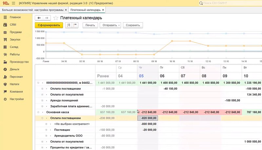This screenshot has height=150, width=262.
Task: Click the Сохранить button
Action: point(133,25)
